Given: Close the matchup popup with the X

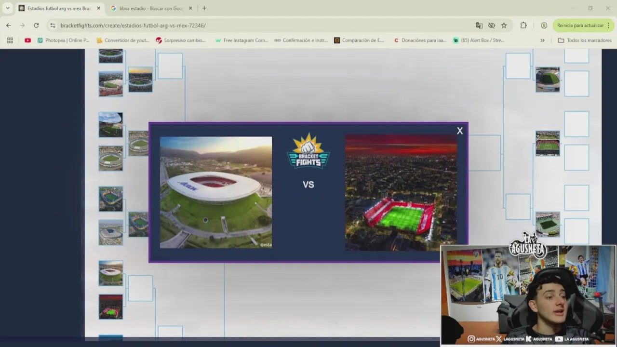Looking at the screenshot, I should coord(460,131).
